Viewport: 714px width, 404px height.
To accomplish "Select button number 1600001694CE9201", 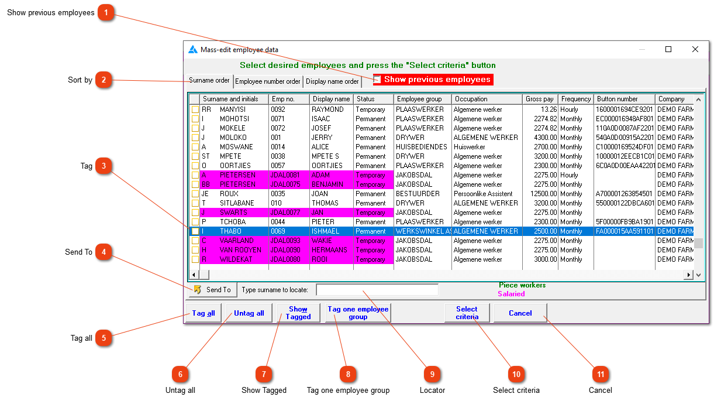I will pos(625,109).
